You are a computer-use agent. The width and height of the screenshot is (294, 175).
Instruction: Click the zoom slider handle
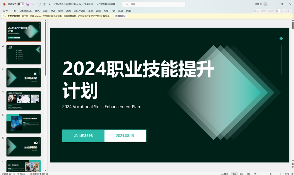[271, 174]
